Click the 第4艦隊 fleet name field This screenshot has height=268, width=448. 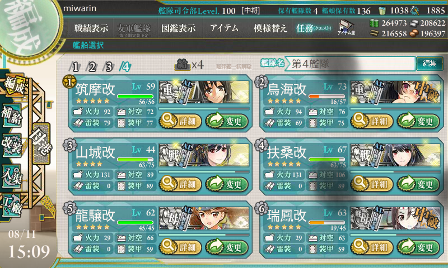(351, 64)
